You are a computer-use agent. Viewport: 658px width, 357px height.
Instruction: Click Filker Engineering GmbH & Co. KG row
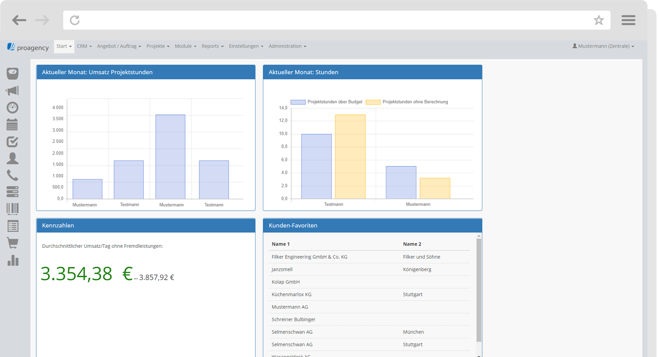[x=309, y=257]
